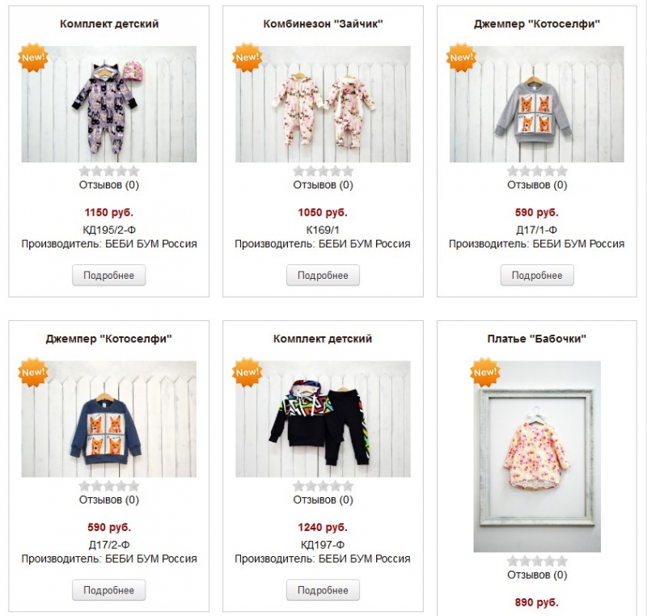Viewport: 647px width, 616px height.
Task: Click the New! badge on Платье "Бабочки"
Action: point(485,373)
